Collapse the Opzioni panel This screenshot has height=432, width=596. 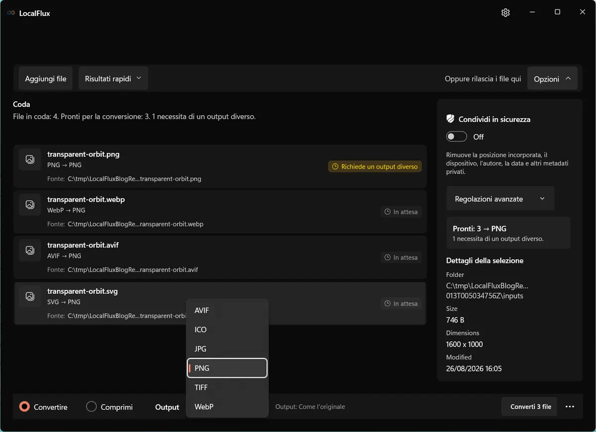coord(552,79)
